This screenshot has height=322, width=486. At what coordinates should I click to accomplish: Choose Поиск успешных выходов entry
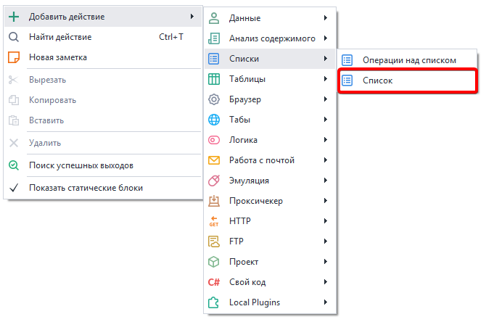pos(81,165)
